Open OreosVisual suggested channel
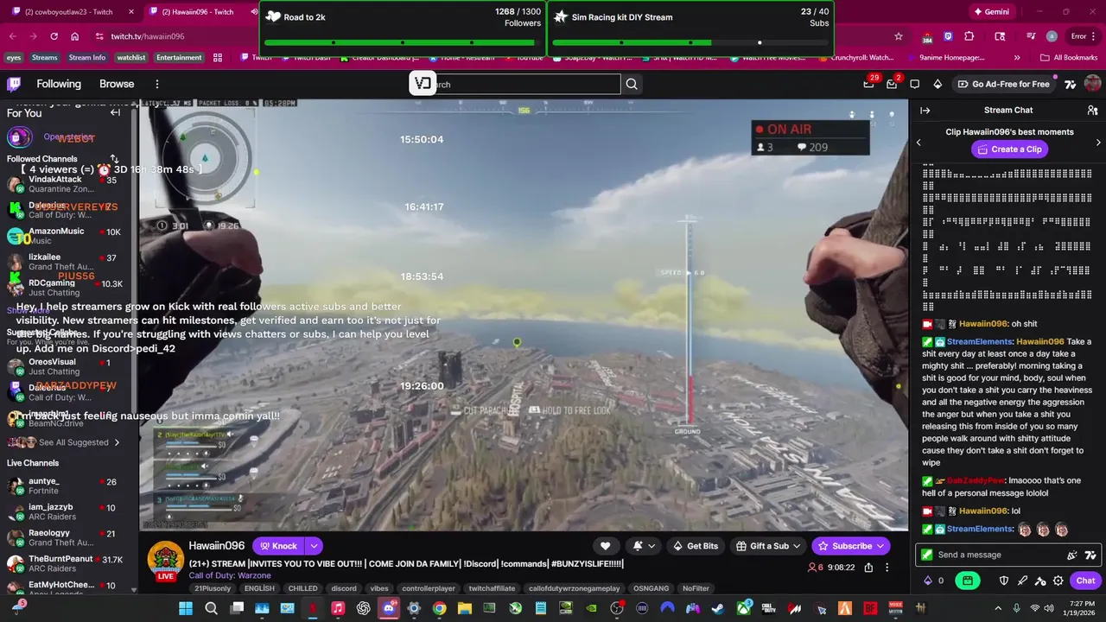The image size is (1106, 622). click(x=69, y=366)
